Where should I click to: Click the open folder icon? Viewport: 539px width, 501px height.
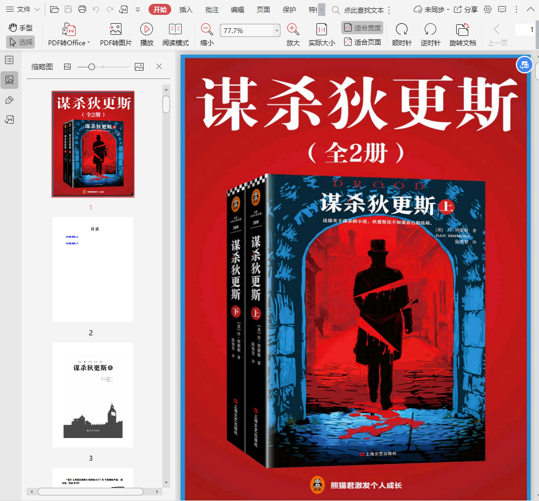[54, 9]
